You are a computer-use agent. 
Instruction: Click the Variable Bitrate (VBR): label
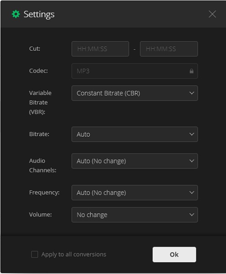point(40,102)
